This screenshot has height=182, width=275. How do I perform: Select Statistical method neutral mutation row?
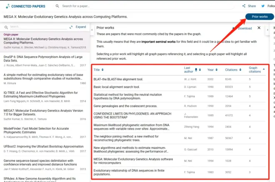click(x=179, y=96)
